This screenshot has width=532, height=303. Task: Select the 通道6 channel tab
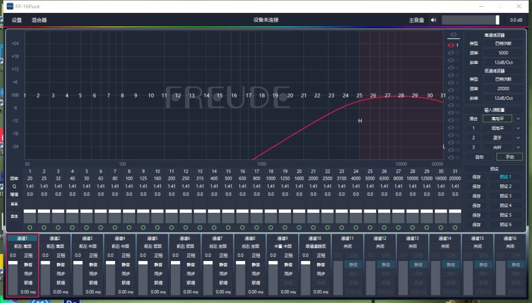pyautogui.click(x=185, y=238)
